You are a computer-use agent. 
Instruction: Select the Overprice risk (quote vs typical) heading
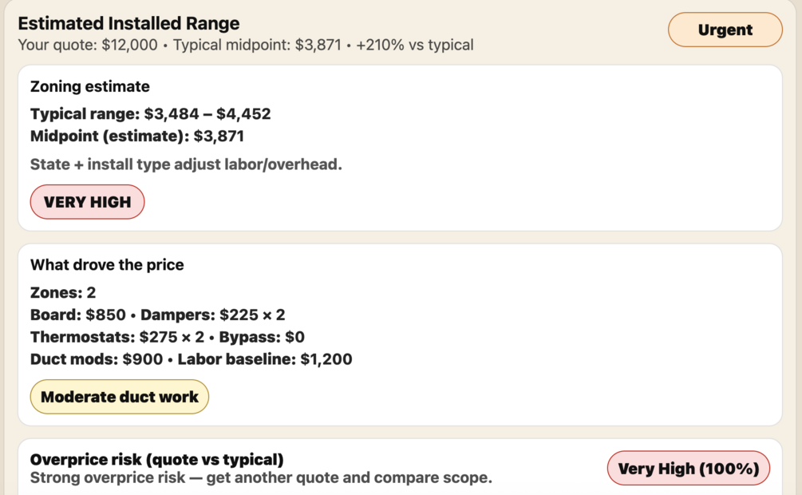(156, 460)
